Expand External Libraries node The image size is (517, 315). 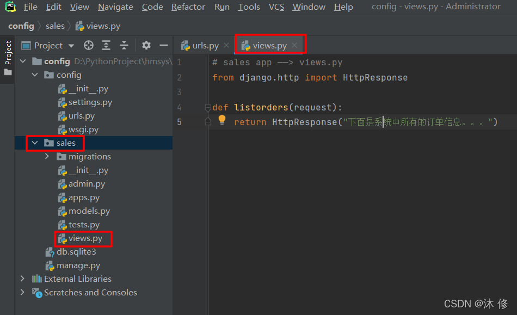click(x=22, y=279)
